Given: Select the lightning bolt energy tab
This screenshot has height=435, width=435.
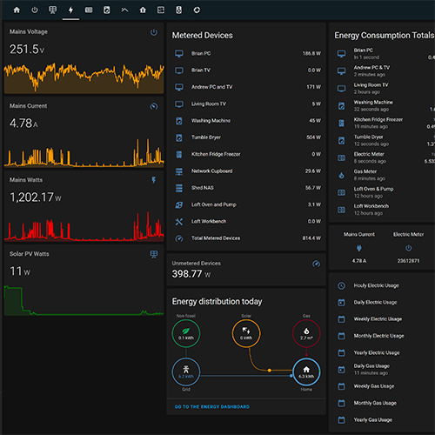Looking at the screenshot, I should pyautogui.click(x=70, y=10).
